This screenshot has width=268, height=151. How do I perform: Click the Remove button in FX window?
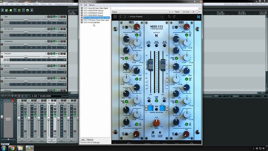click(x=90, y=140)
